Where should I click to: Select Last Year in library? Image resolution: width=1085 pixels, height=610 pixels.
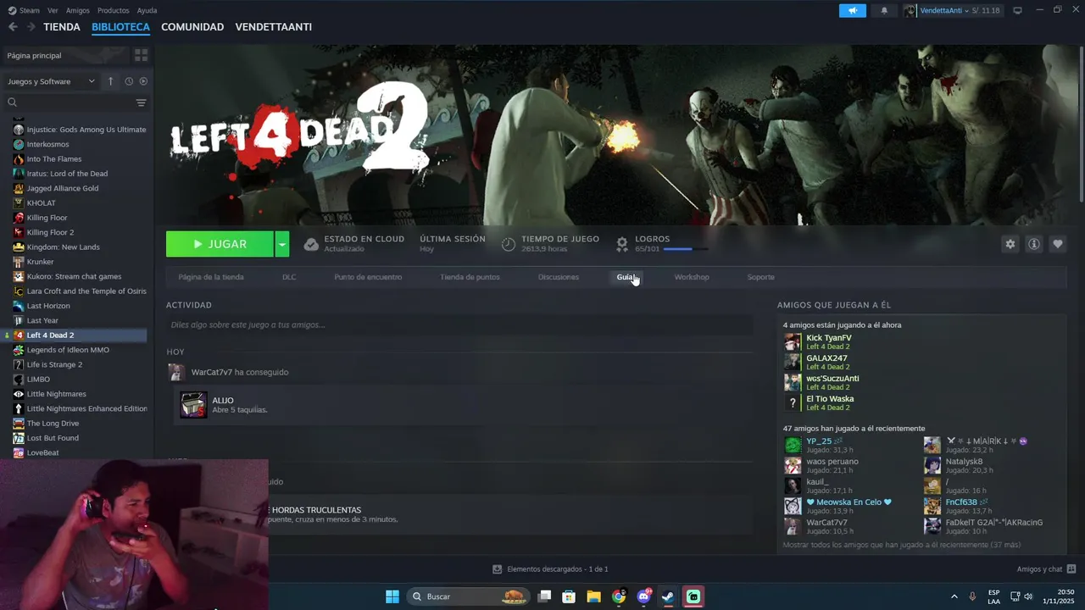click(x=42, y=320)
